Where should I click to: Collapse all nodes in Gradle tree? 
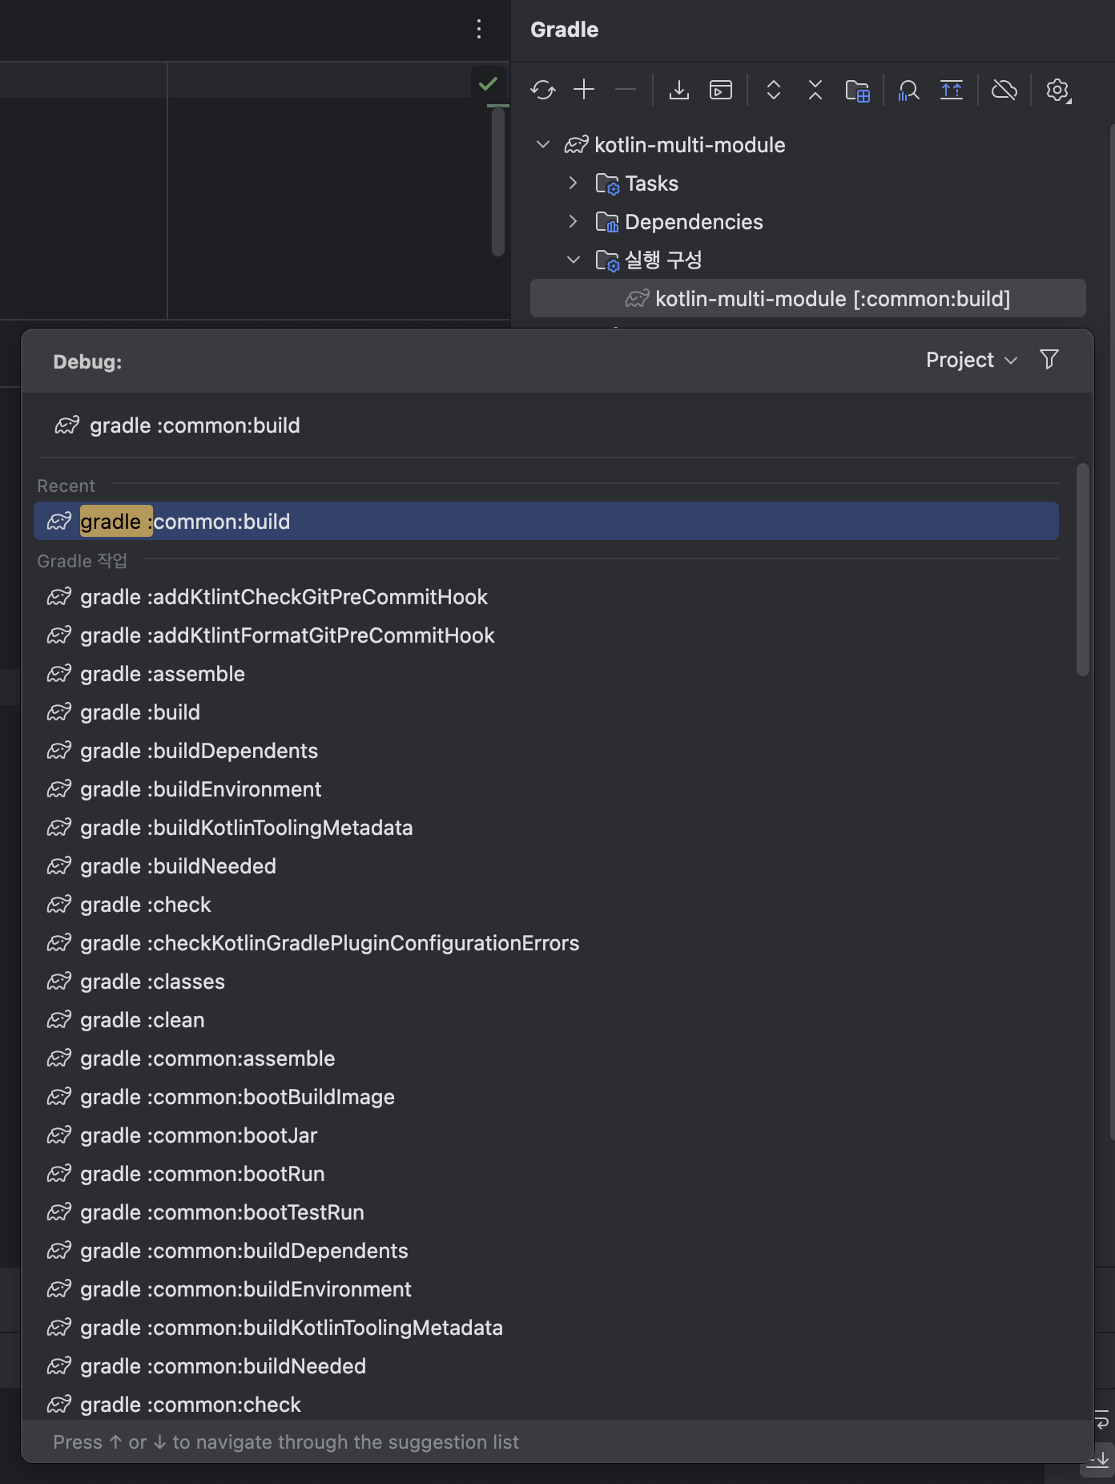click(x=815, y=90)
